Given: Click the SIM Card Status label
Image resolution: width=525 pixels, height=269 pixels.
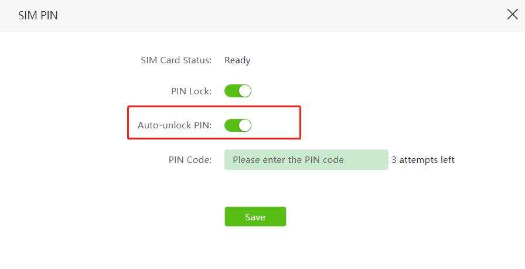Looking at the screenshot, I should (176, 60).
